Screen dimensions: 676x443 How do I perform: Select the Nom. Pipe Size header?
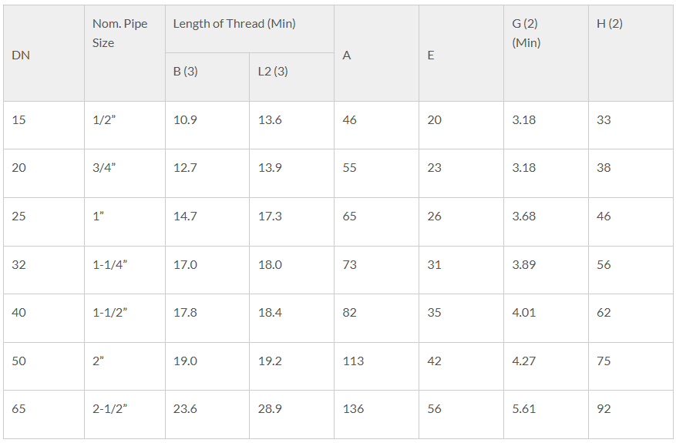[125, 53]
